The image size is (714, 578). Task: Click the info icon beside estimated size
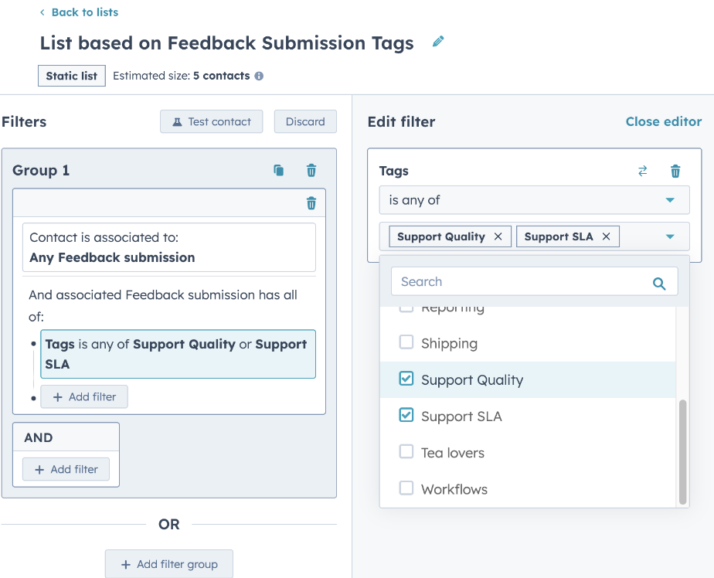(259, 76)
